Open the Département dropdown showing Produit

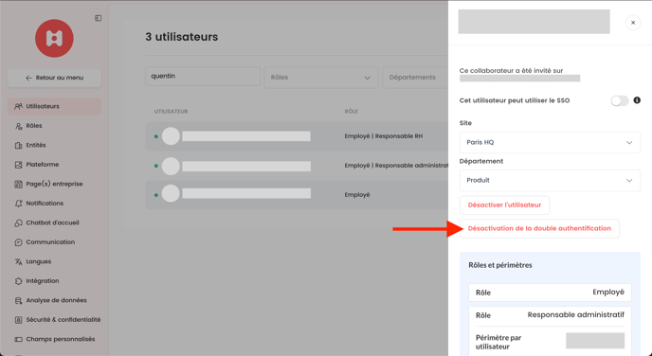[550, 180]
